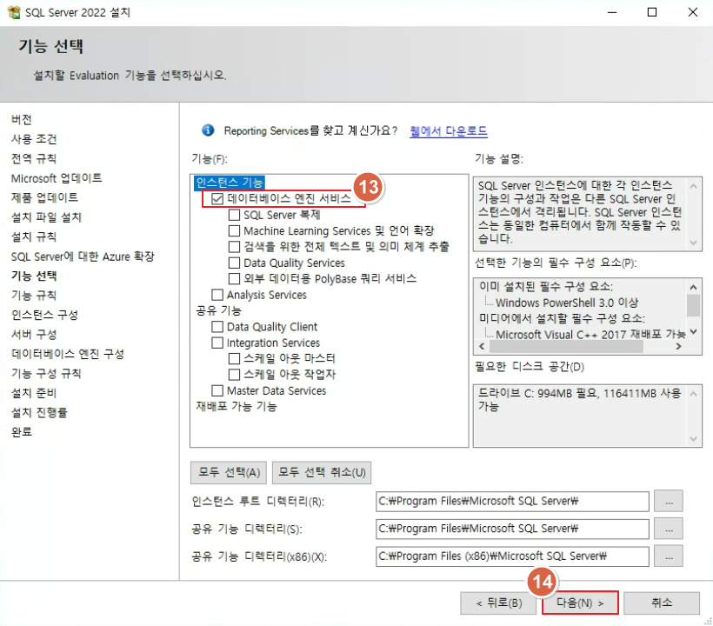The width and height of the screenshot is (713, 626).
Task: Check the 스케일 아웃 작업자 option
Action: [x=234, y=374]
